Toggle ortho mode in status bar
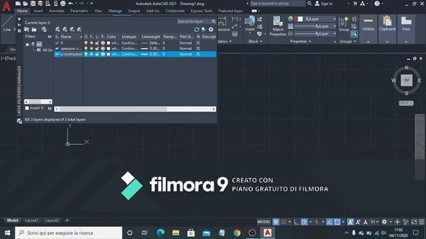 [x=296, y=222]
